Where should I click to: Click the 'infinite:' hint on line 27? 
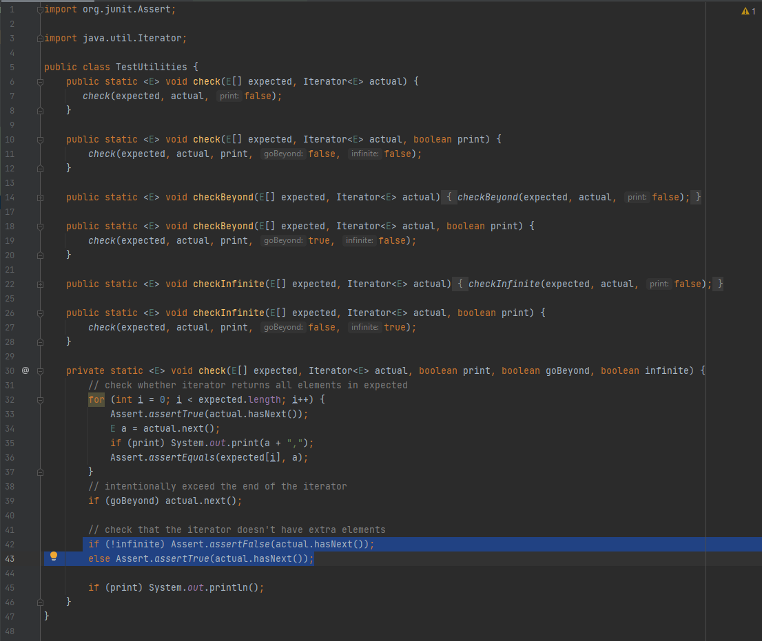coord(365,328)
